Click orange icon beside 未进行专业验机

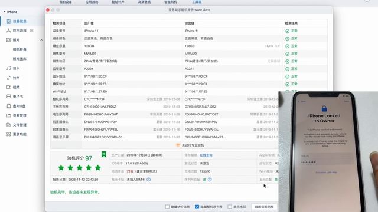tap(178, 145)
